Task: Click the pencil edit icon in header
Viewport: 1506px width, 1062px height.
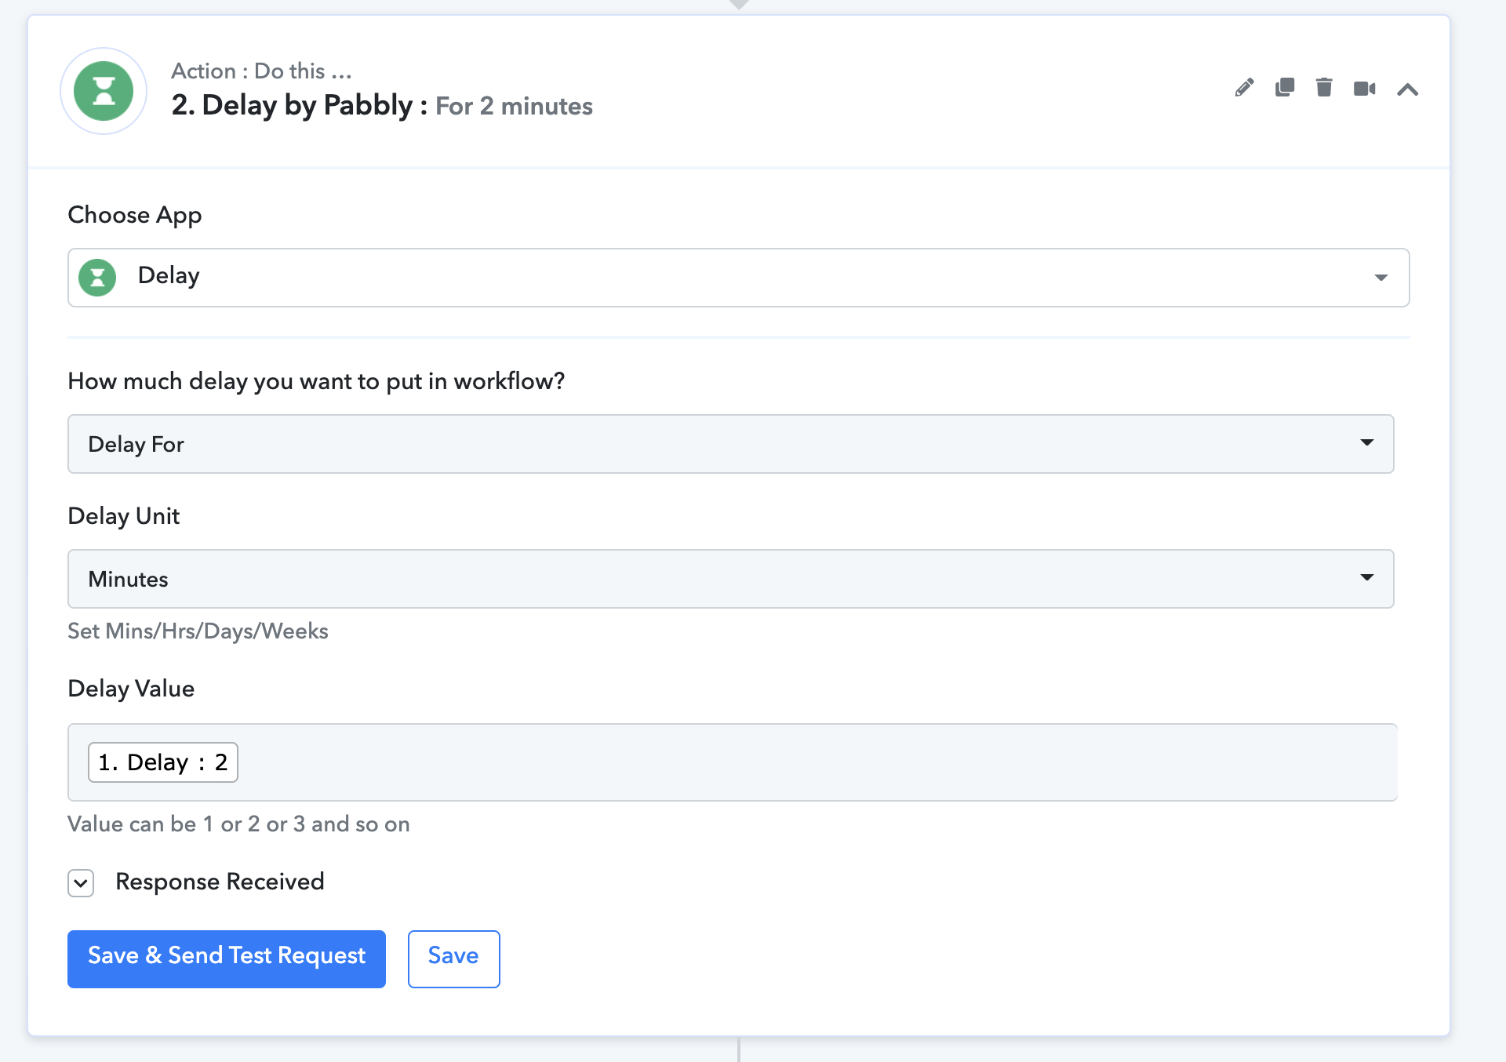Action: click(x=1244, y=88)
